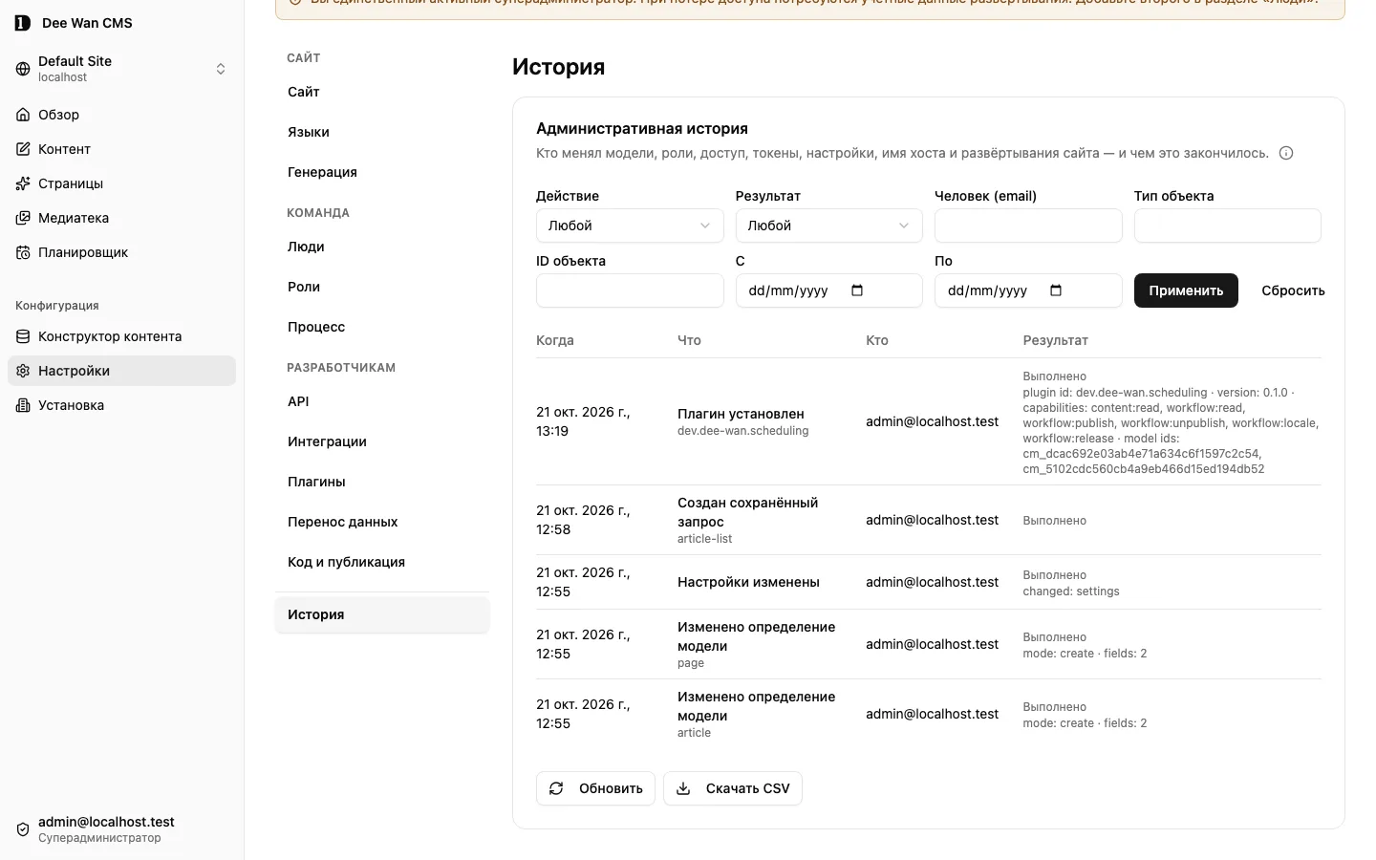Click the icon next to Страницы
1376x860 pixels.
[23, 183]
